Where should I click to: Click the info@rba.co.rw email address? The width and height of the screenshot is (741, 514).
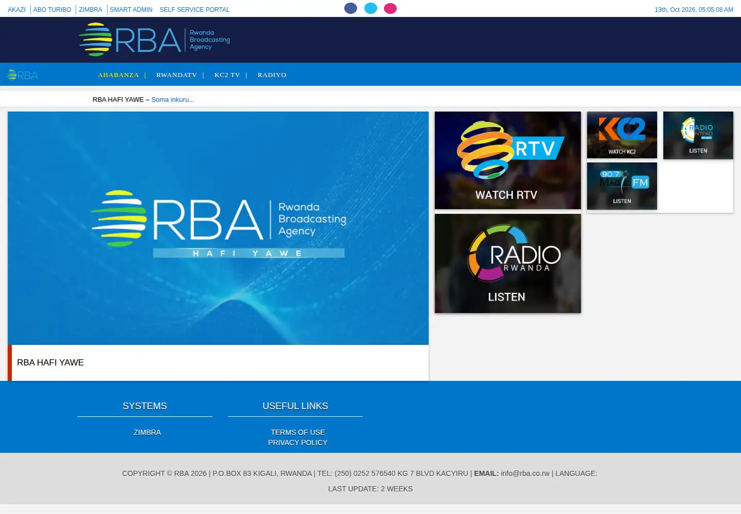pos(525,473)
